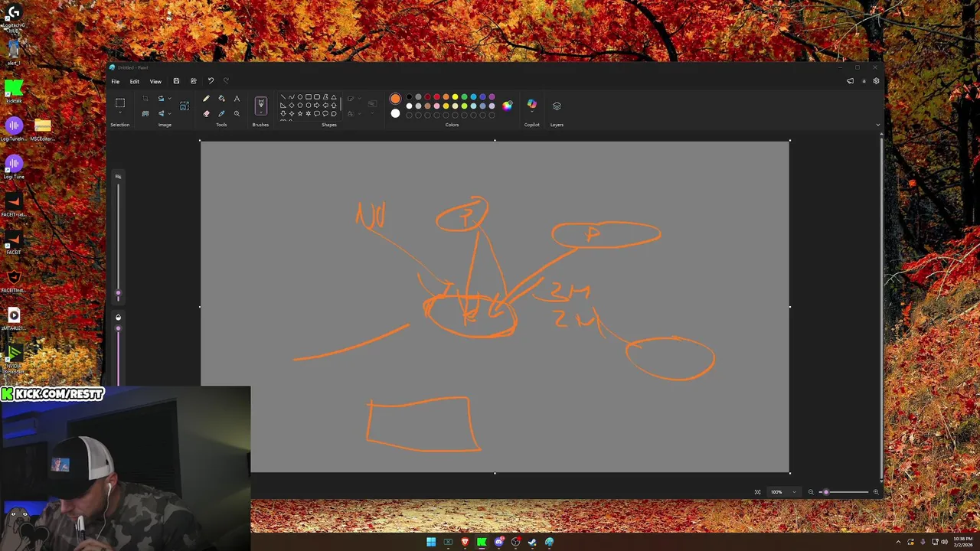
Task: Open the File menu
Action: tap(116, 81)
